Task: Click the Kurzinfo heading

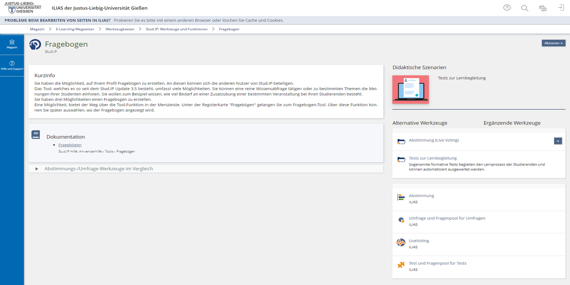Action: point(45,75)
